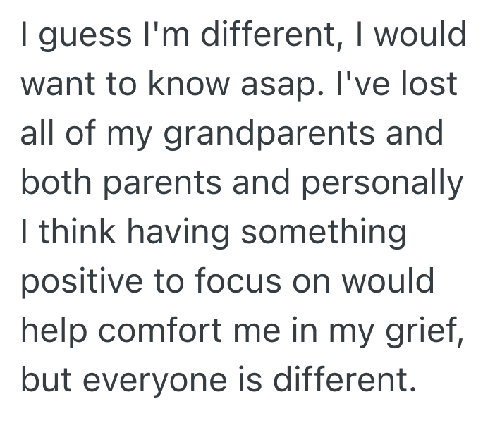
Task: Click the word "both"
Action: tap(56, 183)
